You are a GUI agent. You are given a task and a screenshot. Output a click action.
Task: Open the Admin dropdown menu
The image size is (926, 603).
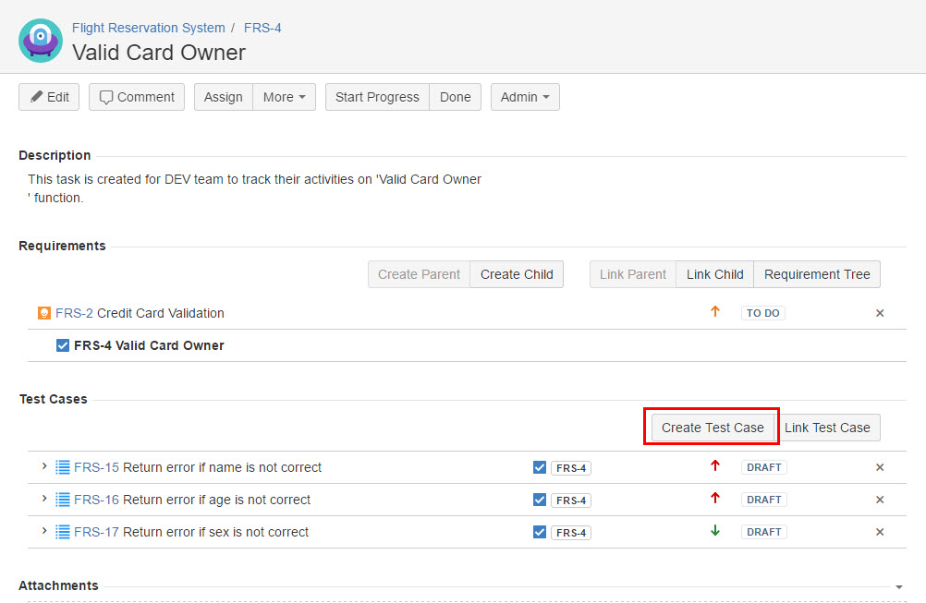pyautogui.click(x=525, y=97)
